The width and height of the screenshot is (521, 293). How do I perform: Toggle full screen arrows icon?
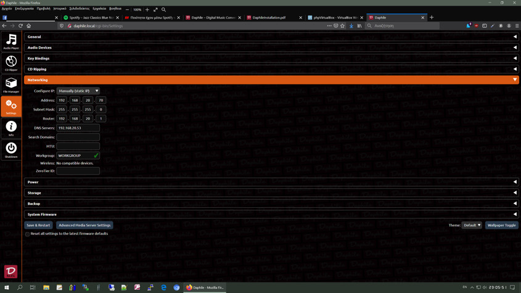click(155, 10)
